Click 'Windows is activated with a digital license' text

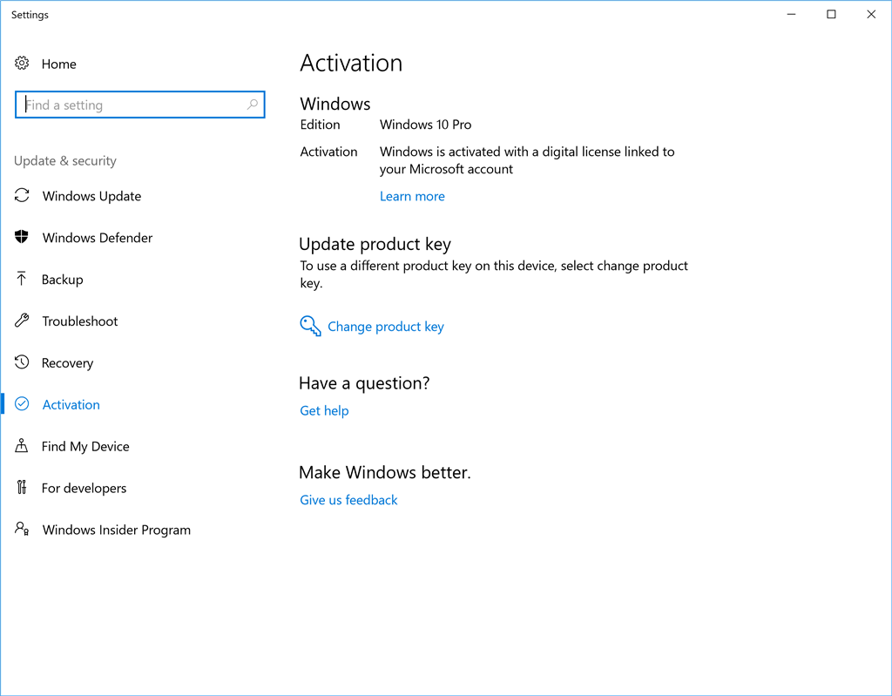[527, 160]
